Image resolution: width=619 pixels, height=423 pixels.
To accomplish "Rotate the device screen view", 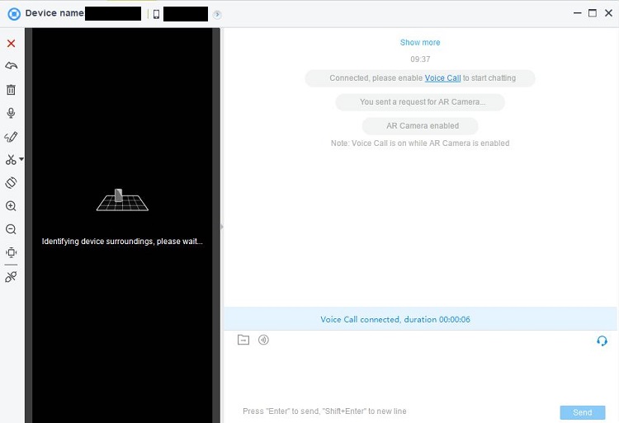I will tap(11, 183).
